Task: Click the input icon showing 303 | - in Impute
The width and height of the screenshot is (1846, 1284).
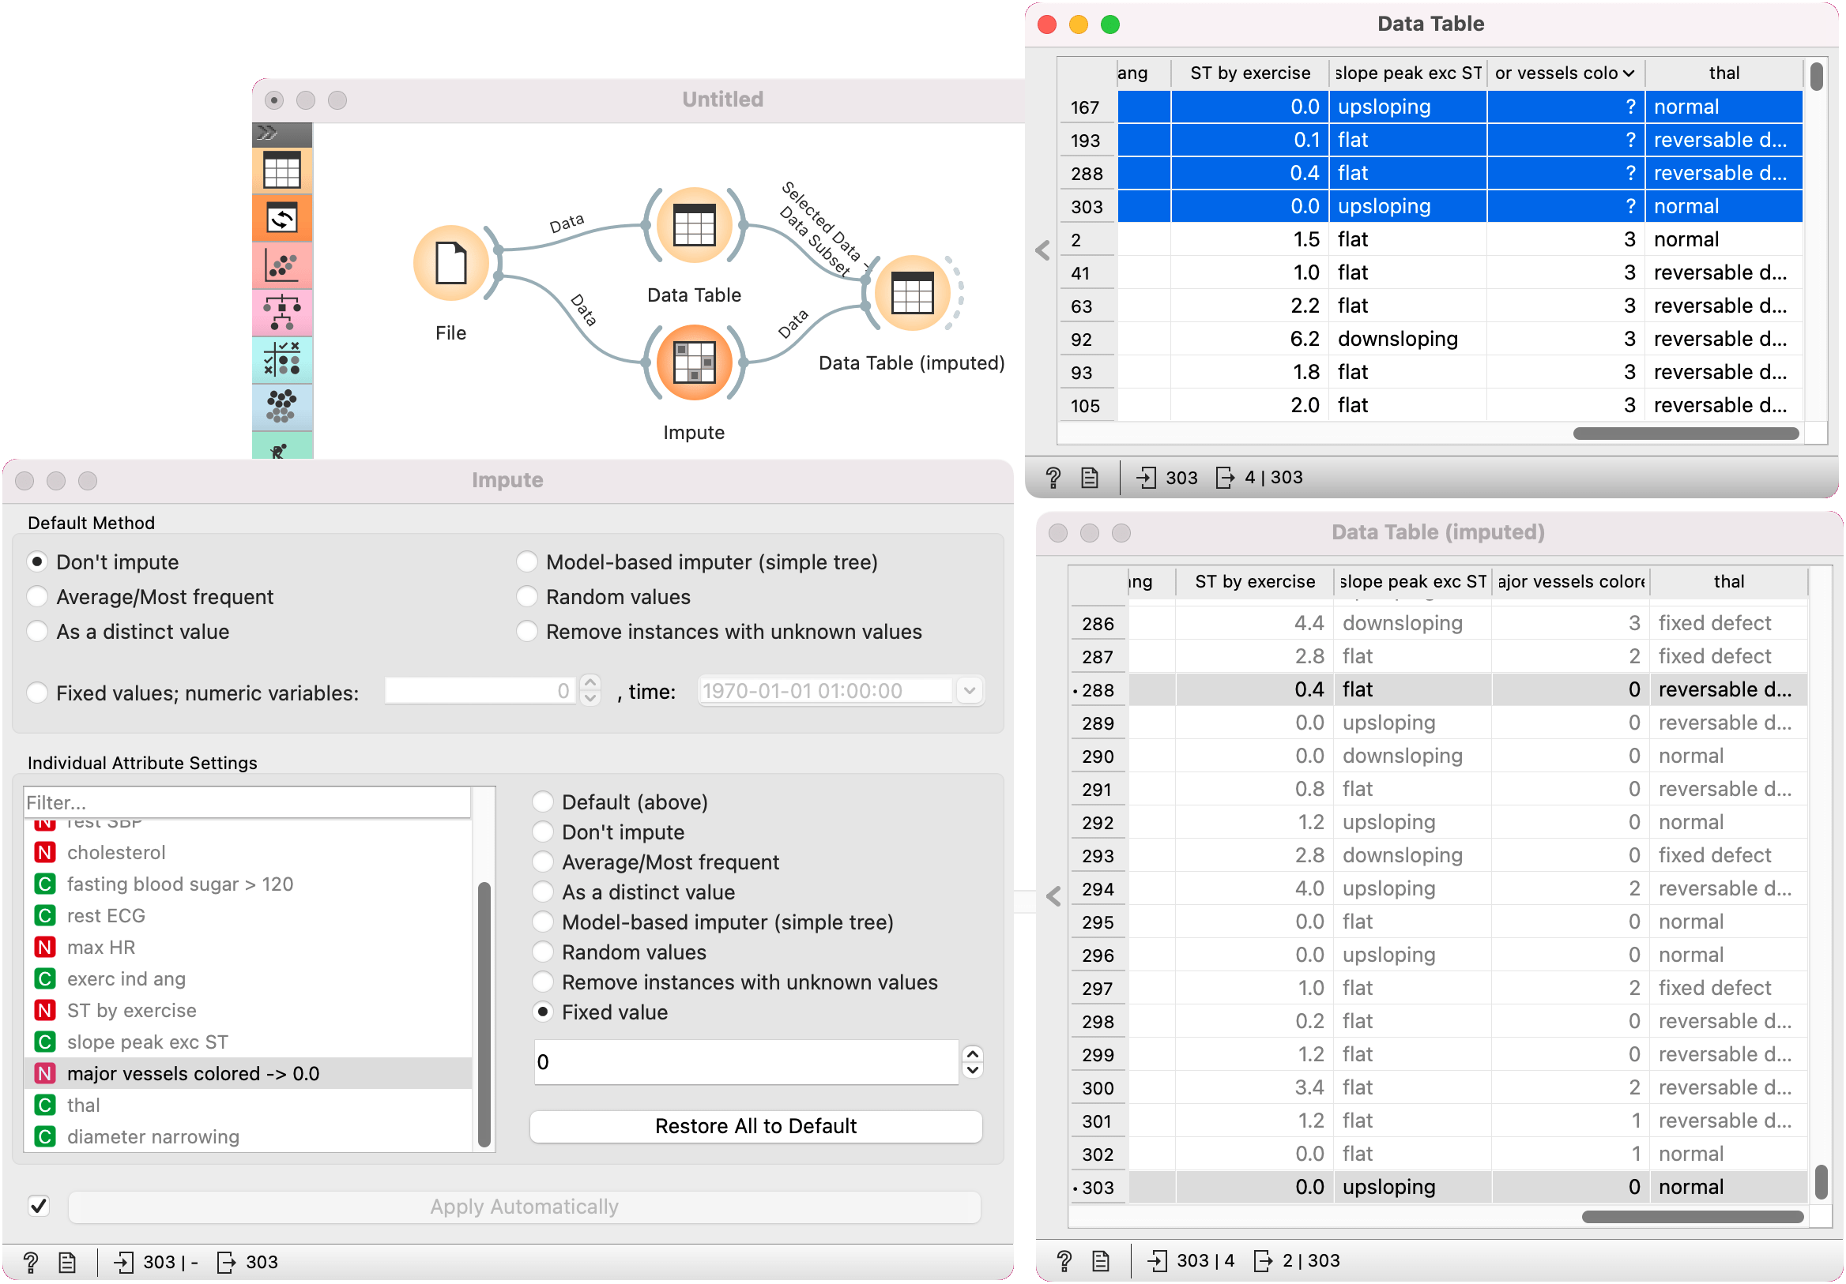Action: pos(124,1263)
